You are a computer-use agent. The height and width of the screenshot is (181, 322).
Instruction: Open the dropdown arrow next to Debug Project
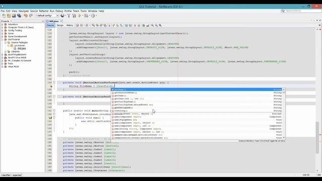tap(90, 16)
